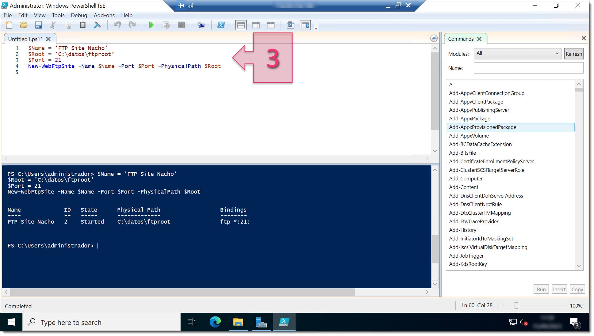Image resolution: width=594 pixels, height=336 pixels.
Task: Open the Windows Start menu
Action: pos(11,322)
